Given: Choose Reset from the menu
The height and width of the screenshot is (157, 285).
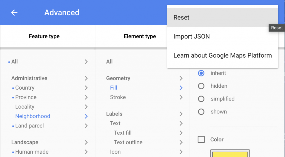Looking at the screenshot, I should [x=181, y=18].
